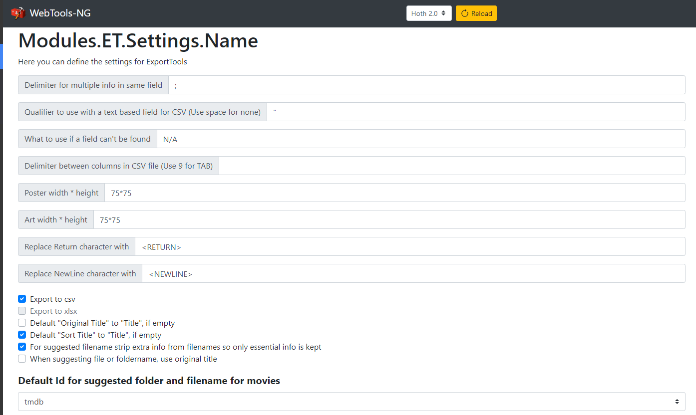
Task: Click the circular reload arrow icon
Action: click(x=462, y=13)
